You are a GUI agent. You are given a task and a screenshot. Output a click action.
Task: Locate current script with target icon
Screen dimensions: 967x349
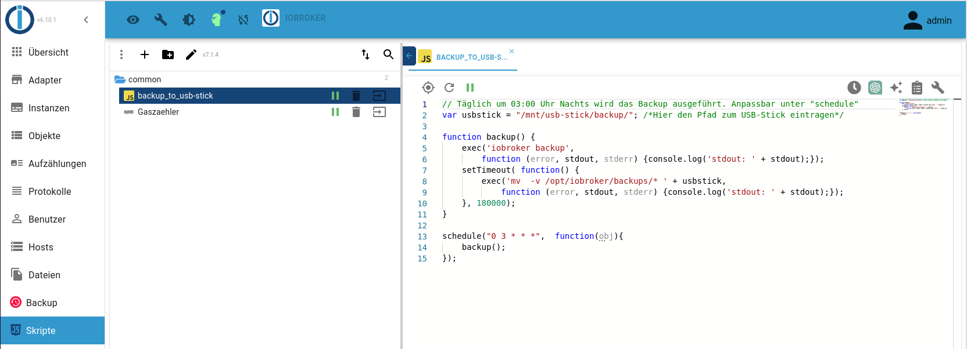(428, 88)
